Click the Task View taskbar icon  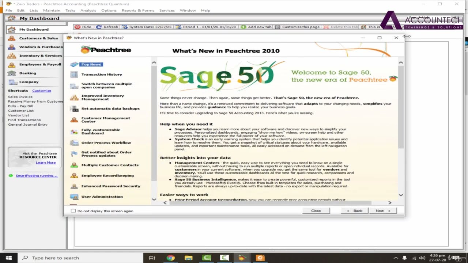pyautogui.click(x=152, y=258)
